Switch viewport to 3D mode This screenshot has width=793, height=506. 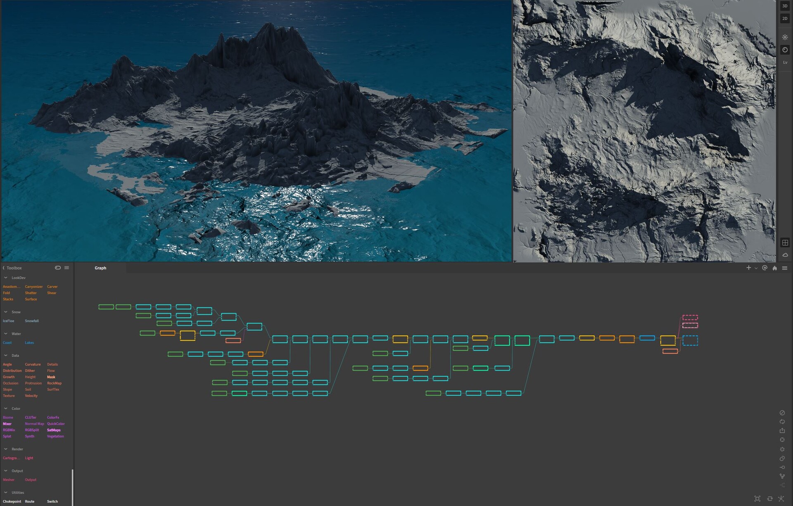tap(785, 6)
